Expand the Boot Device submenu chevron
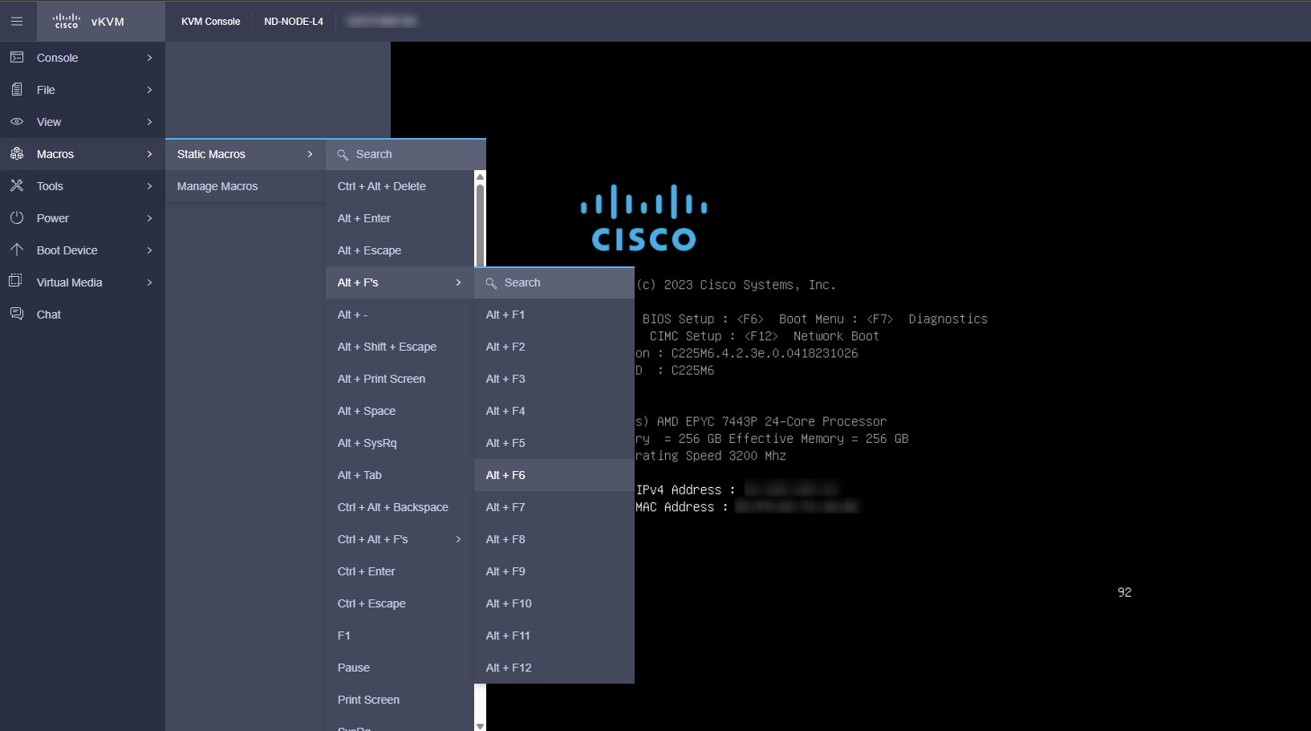 [x=149, y=250]
